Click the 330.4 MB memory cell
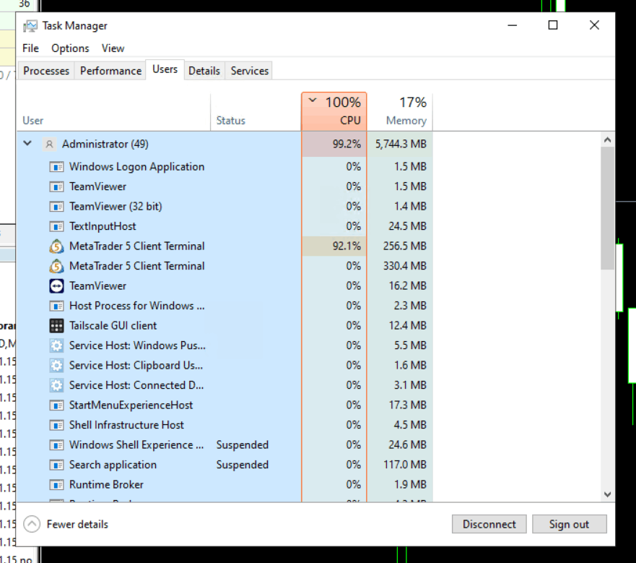The width and height of the screenshot is (636, 563). (x=400, y=266)
